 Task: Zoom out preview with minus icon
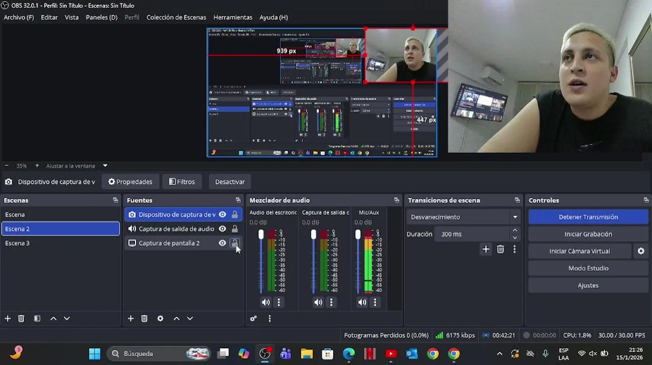(x=7, y=166)
